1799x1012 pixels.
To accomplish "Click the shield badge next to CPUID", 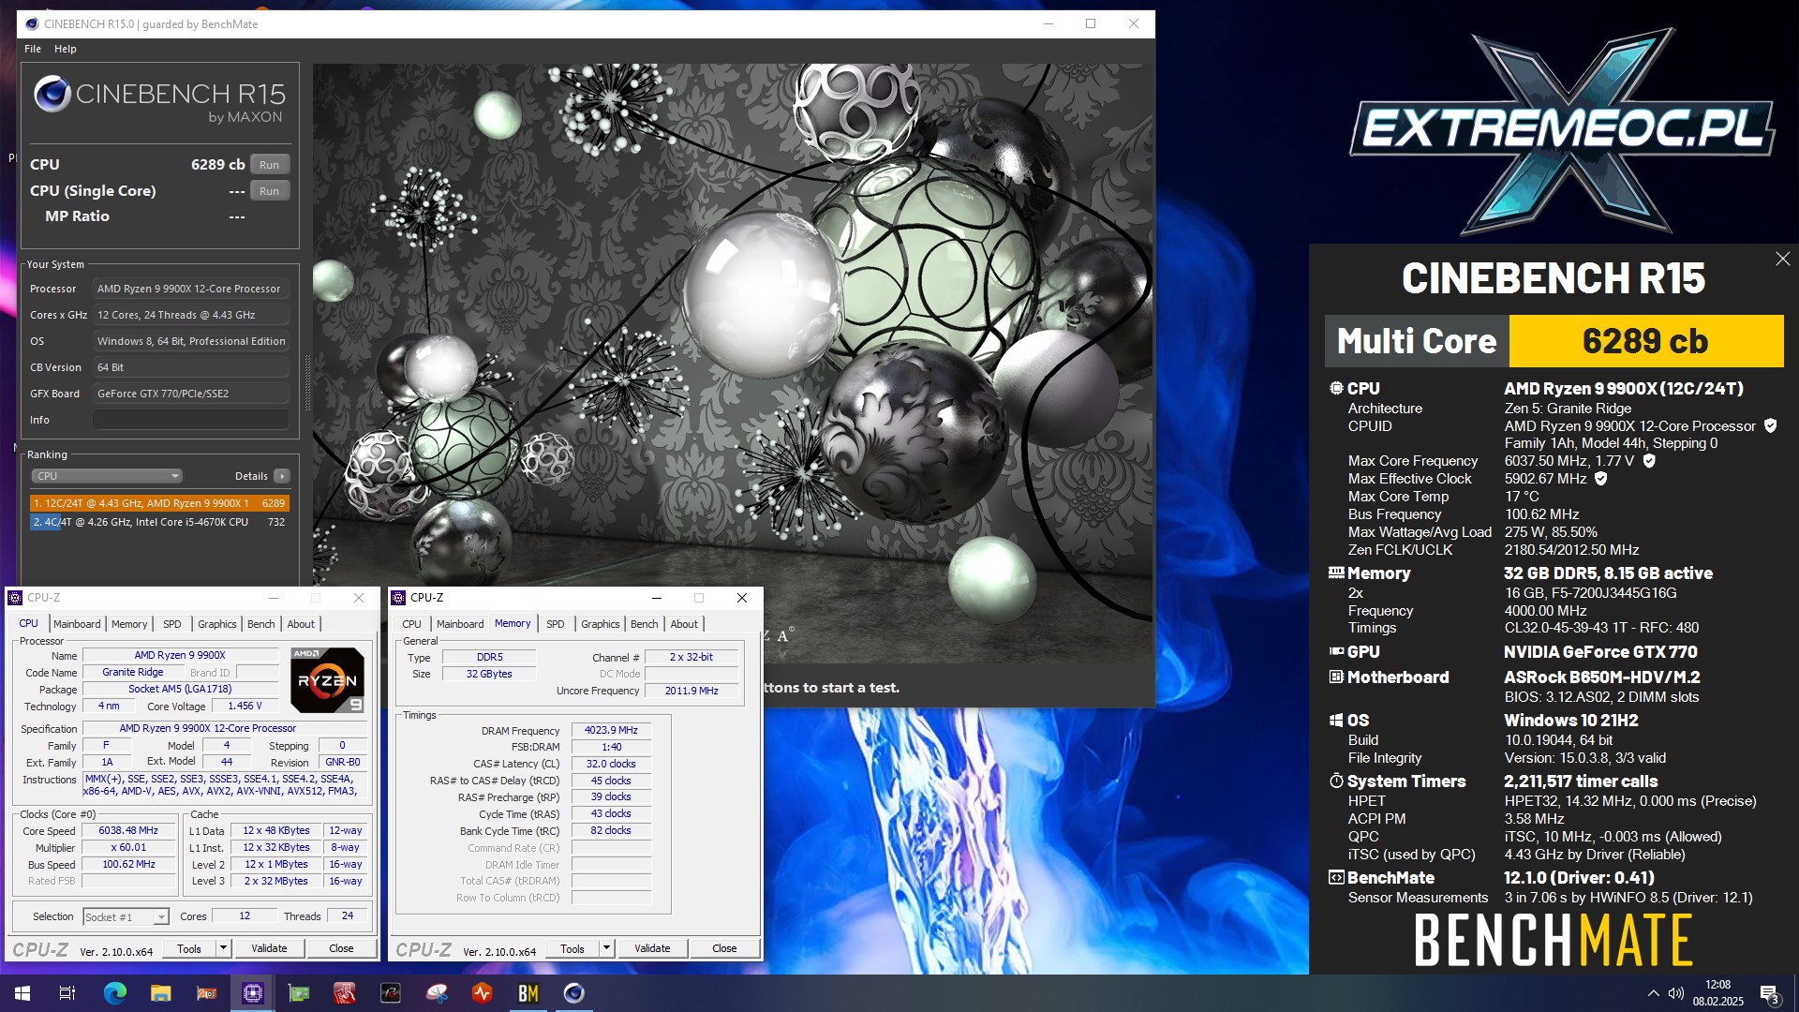I will [1770, 425].
